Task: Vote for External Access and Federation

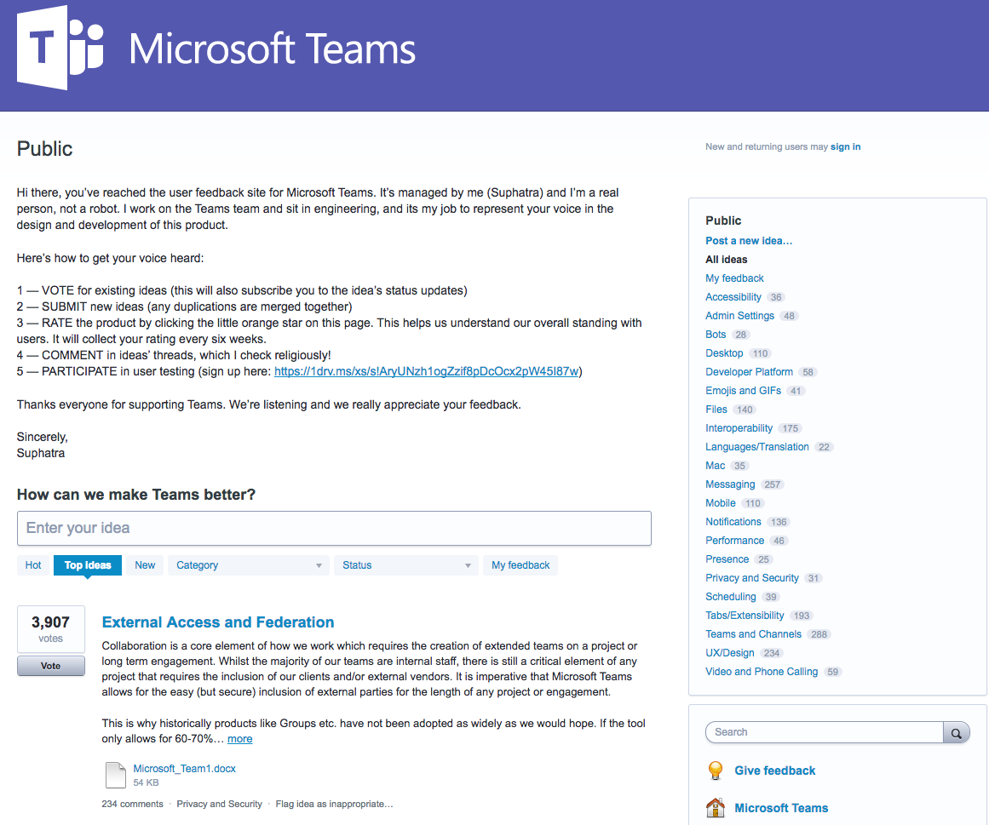Action: [x=50, y=666]
